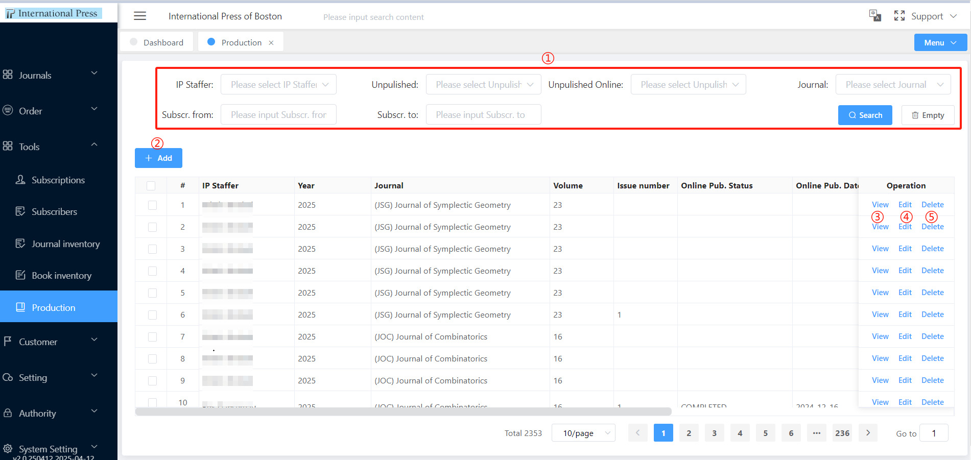Check the checkbox for row 2
Image resolution: width=971 pixels, height=460 pixels.
point(152,227)
